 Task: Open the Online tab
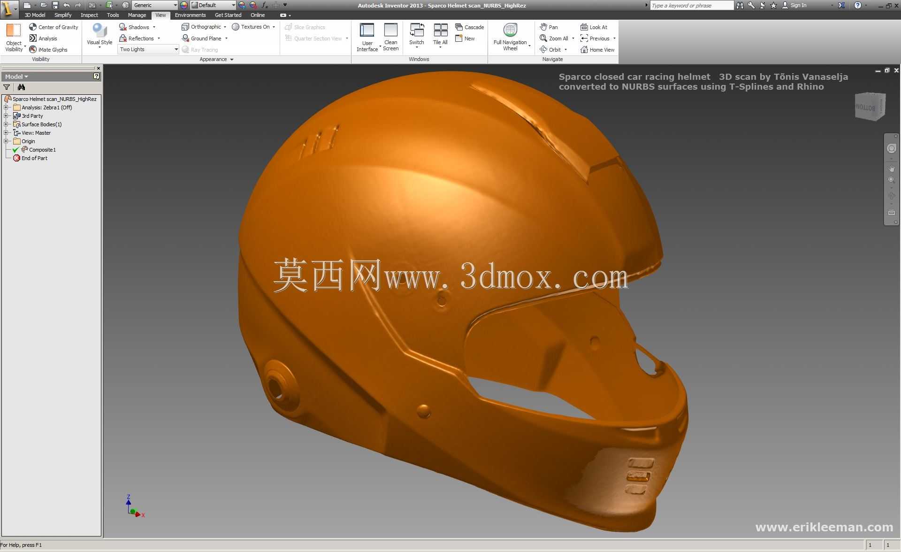258,15
